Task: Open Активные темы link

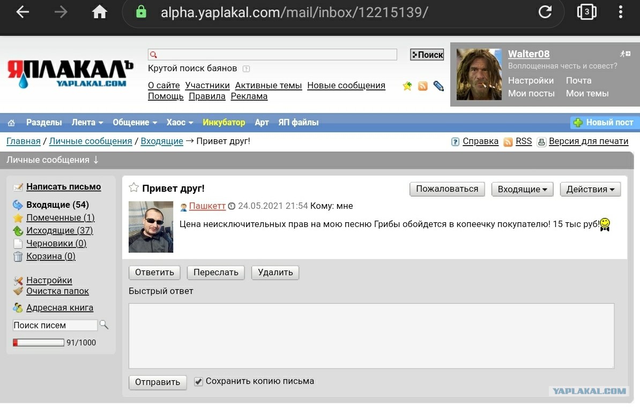Action: (268, 86)
